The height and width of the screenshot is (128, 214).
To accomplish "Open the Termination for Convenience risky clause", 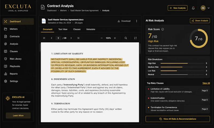I will pos(178,109).
